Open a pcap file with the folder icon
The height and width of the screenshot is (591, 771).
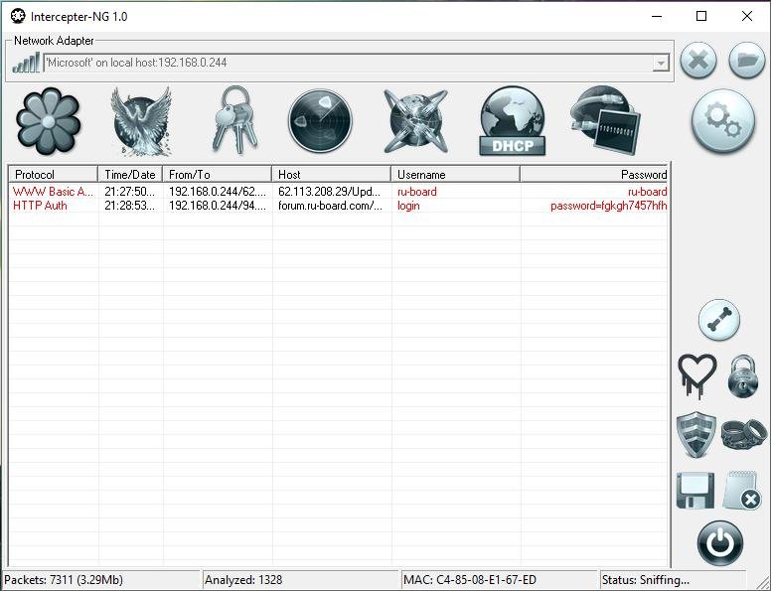point(747,61)
